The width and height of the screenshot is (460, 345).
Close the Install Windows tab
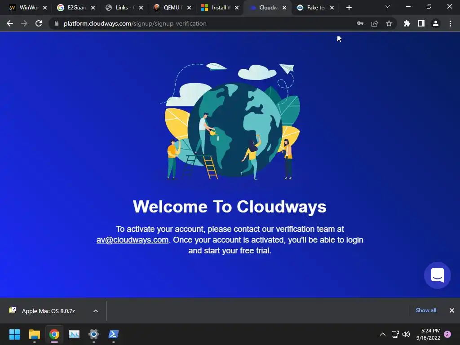[x=237, y=8]
